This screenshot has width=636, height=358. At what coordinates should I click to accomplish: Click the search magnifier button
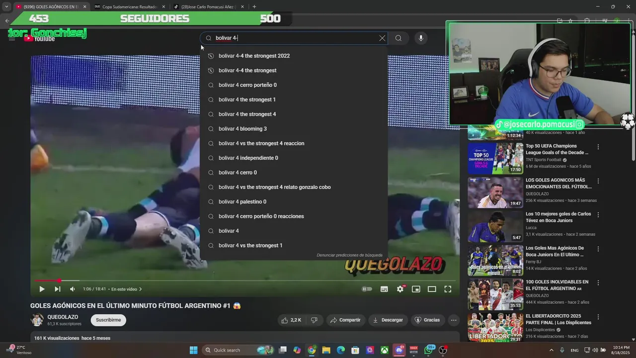(x=398, y=38)
